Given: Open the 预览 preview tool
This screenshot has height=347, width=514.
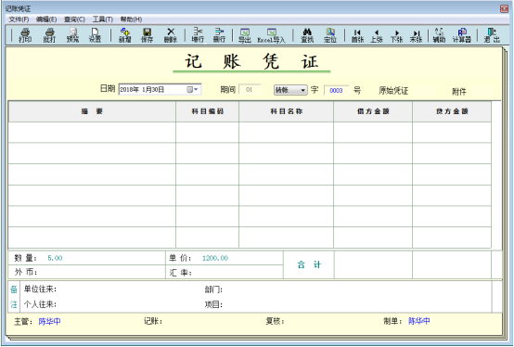Looking at the screenshot, I should 72,35.
